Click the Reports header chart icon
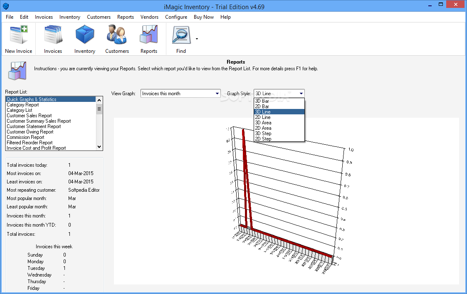The width and height of the screenshot is (467, 294). [17, 71]
